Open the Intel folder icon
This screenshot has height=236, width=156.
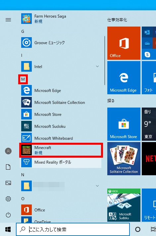[26, 66]
